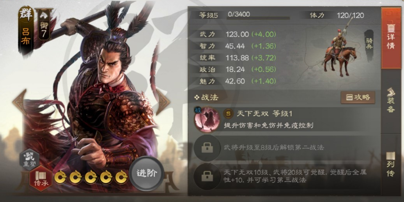
Task: Click the last gold dragon star coin
Action: tap(121, 177)
